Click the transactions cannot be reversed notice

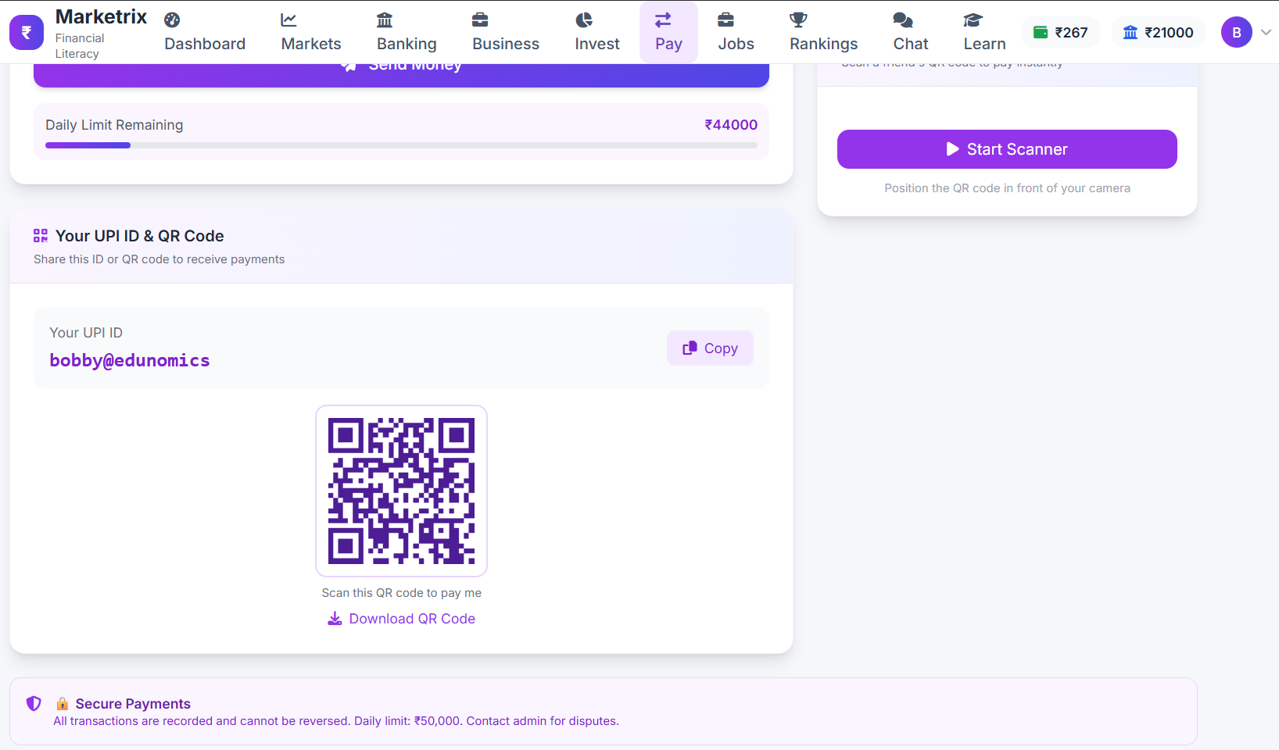click(335, 721)
